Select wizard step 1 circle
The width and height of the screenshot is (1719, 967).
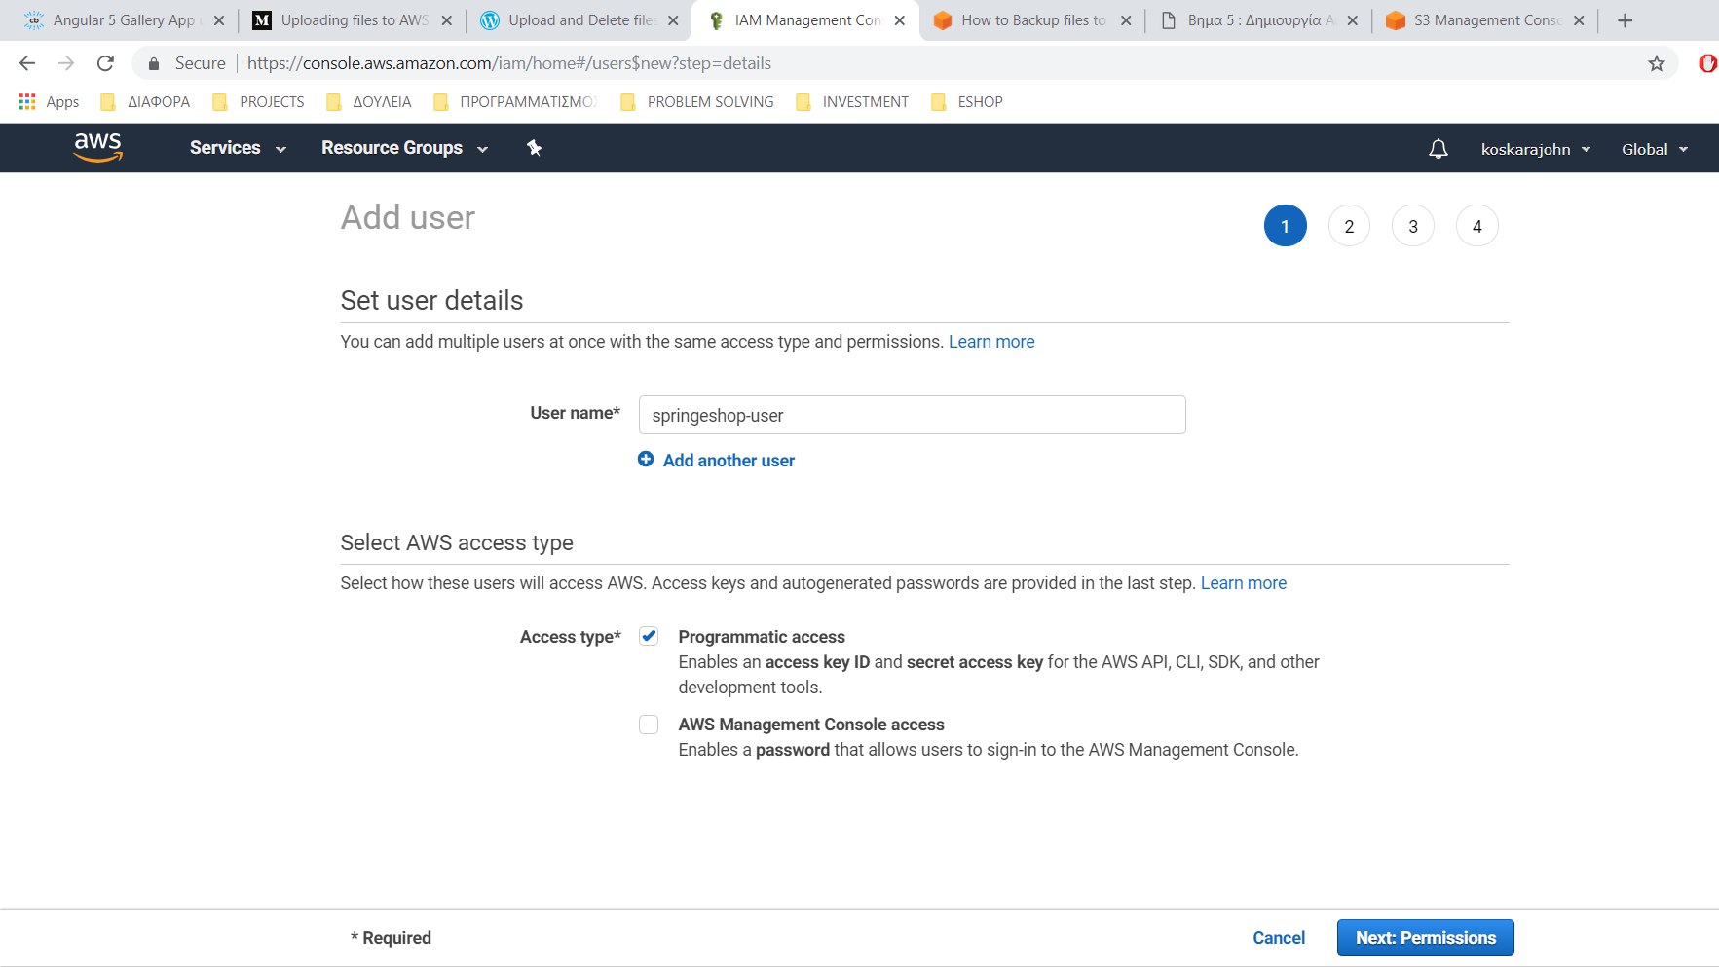[1286, 226]
